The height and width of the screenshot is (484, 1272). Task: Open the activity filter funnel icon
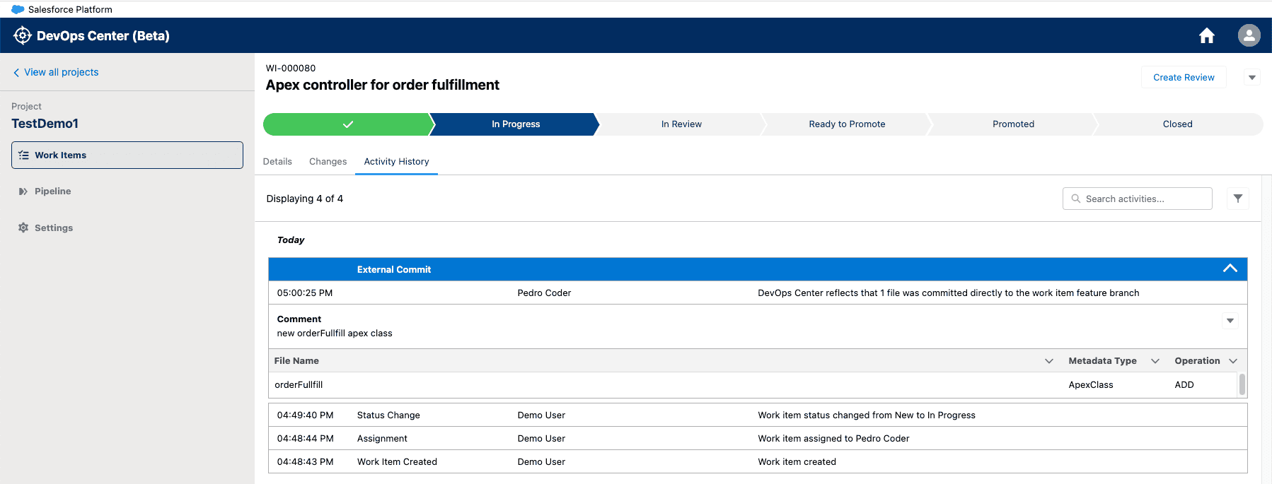click(1238, 199)
